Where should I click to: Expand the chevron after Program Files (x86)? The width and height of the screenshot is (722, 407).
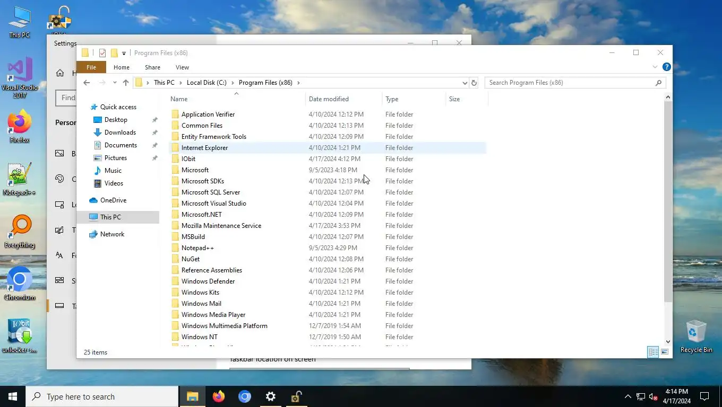(298, 83)
